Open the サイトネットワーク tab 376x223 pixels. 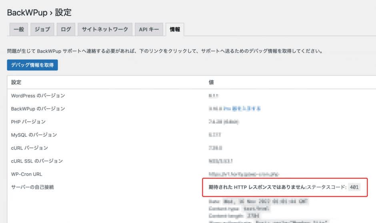click(105, 30)
